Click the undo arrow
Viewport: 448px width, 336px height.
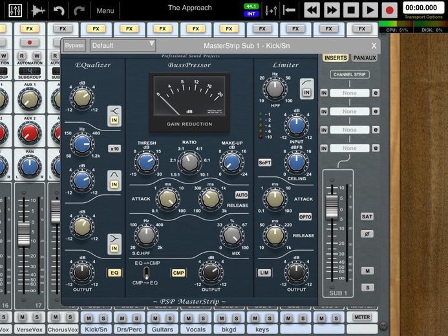[x=59, y=10]
